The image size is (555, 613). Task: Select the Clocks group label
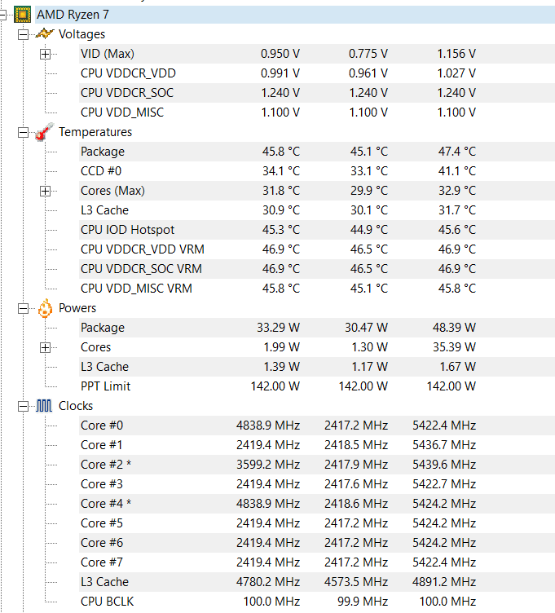[76, 406]
